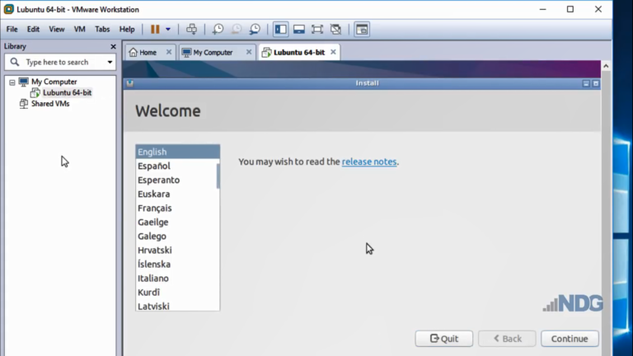Select Gaeilge in the language list
Image resolution: width=633 pixels, height=356 pixels.
coord(176,222)
